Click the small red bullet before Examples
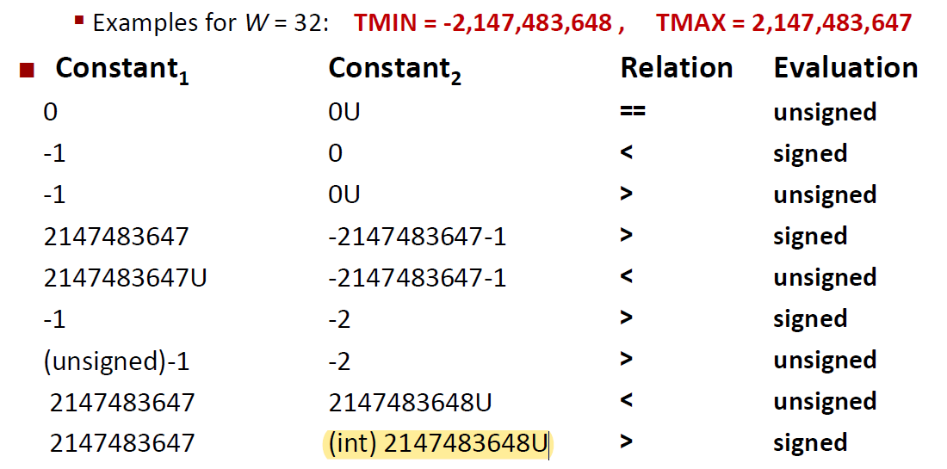The image size is (947, 469). (x=78, y=19)
